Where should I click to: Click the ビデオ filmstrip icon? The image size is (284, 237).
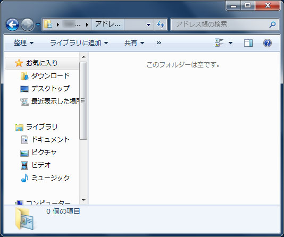coord(24,165)
